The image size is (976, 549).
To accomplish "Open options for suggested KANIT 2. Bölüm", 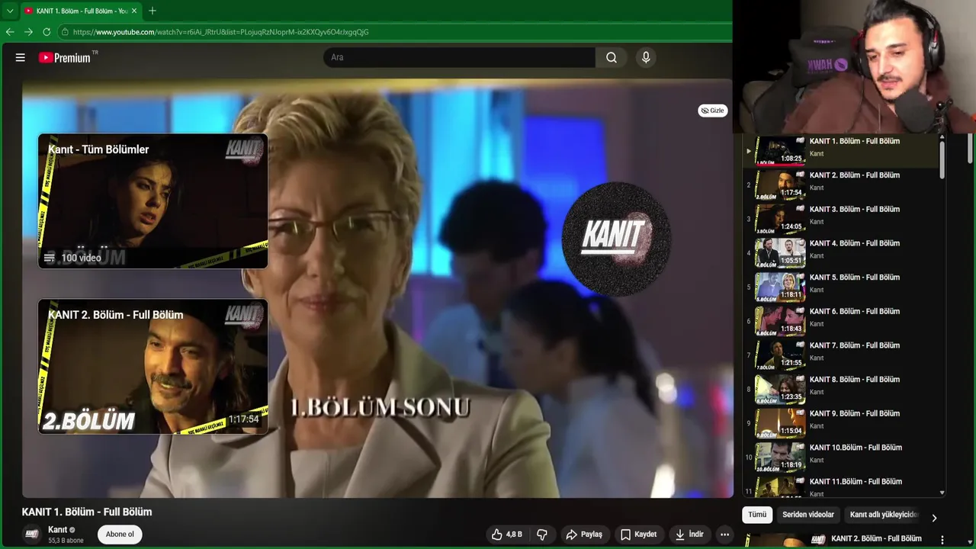I will click(x=942, y=540).
